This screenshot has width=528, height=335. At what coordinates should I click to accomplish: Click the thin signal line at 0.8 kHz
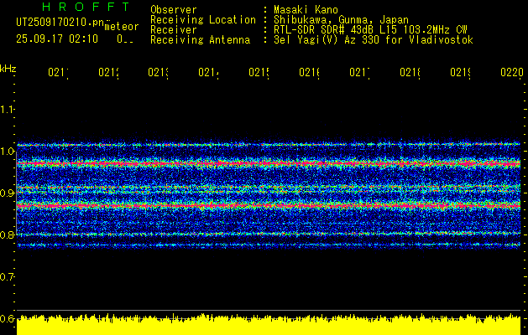click(x=269, y=234)
